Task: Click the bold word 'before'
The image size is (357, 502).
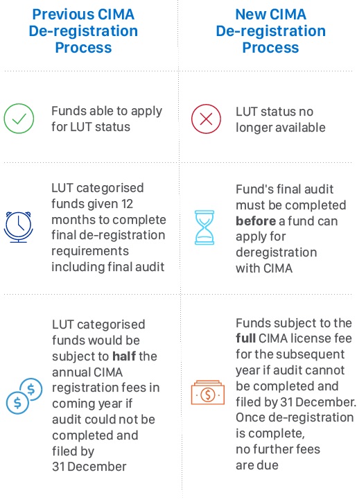Action: pos(256,221)
